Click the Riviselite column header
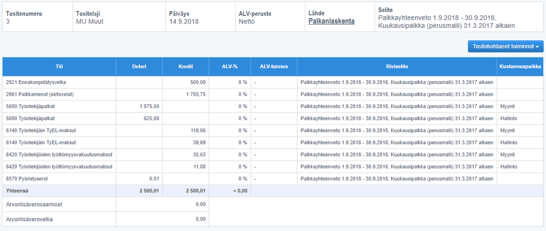The image size is (546, 231). (x=397, y=67)
